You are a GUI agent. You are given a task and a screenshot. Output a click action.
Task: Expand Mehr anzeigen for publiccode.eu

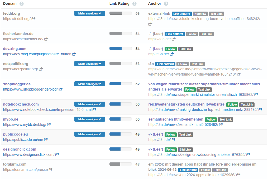pos(90,134)
